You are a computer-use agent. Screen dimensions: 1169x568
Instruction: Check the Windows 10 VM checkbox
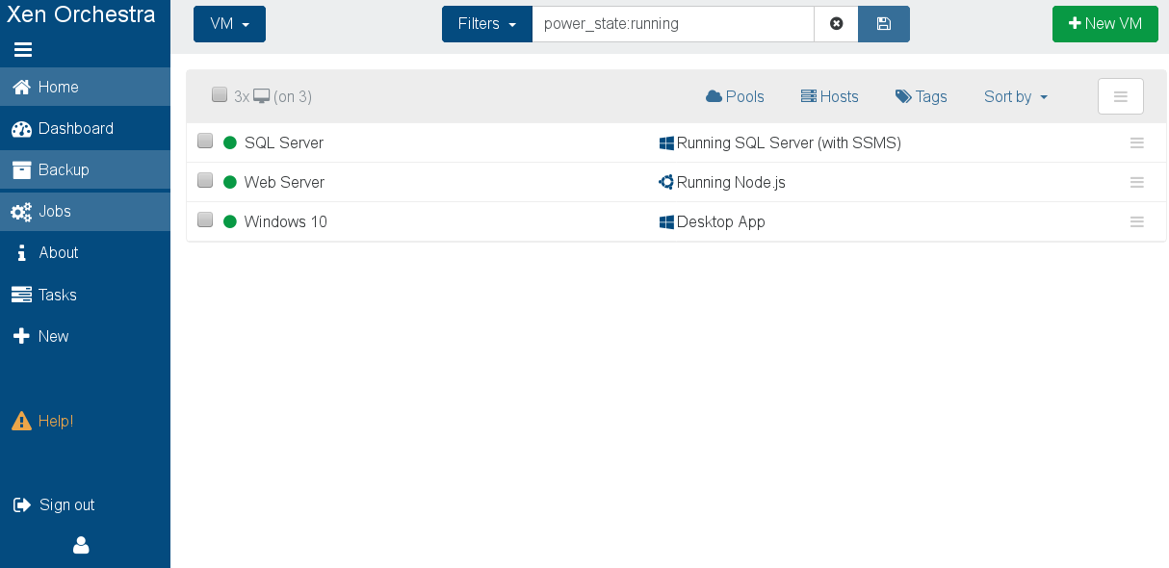[x=205, y=219]
